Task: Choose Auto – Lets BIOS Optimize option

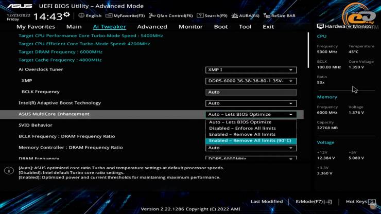Action: pyautogui.click(x=251, y=122)
